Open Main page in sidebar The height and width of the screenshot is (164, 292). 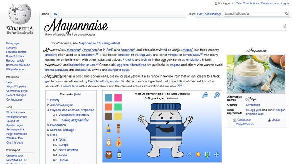click(12, 43)
